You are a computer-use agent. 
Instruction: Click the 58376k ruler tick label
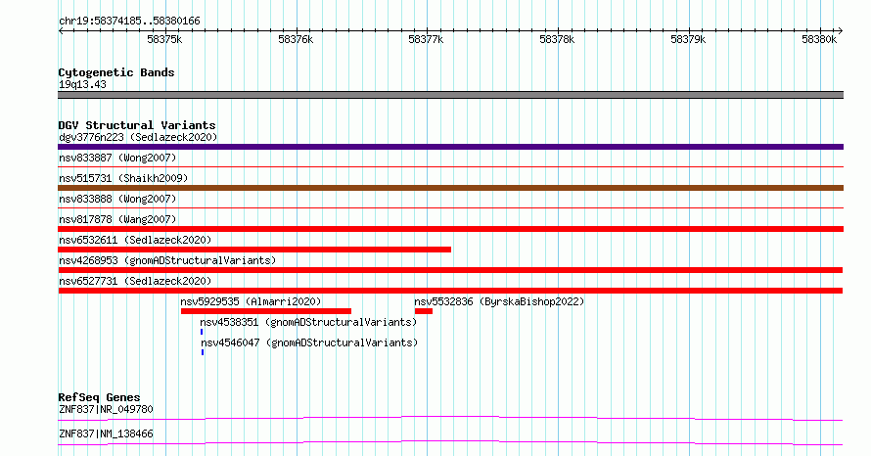point(296,39)
